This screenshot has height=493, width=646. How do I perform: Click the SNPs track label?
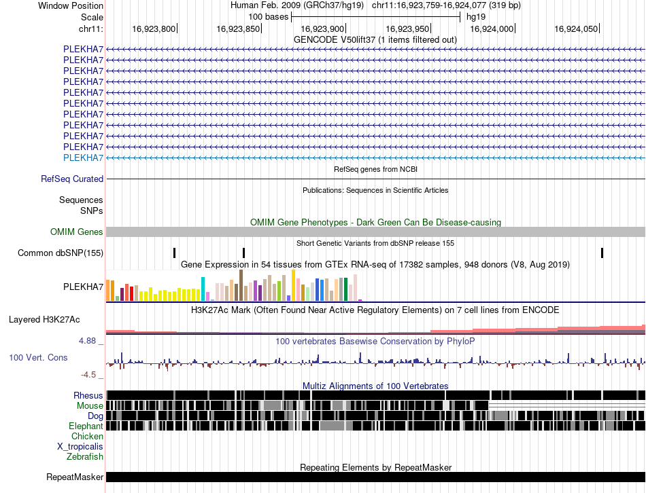(x=92, y=211)
